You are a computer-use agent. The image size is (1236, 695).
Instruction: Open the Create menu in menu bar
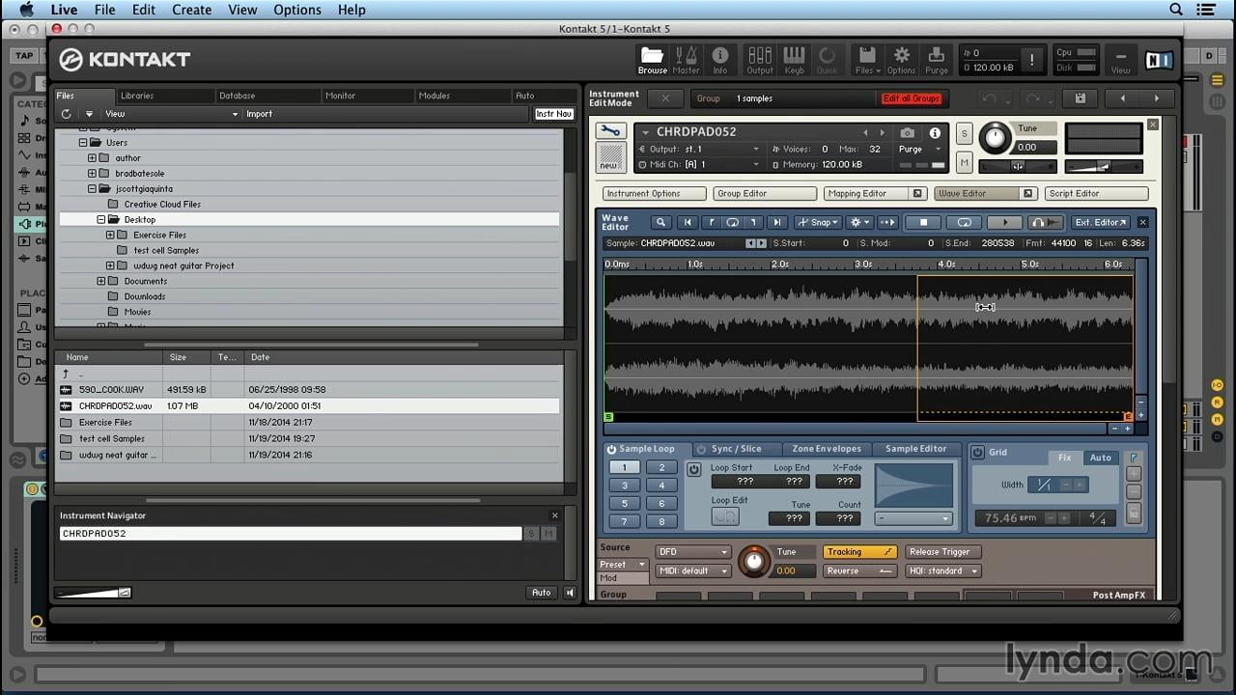point(191,10)
